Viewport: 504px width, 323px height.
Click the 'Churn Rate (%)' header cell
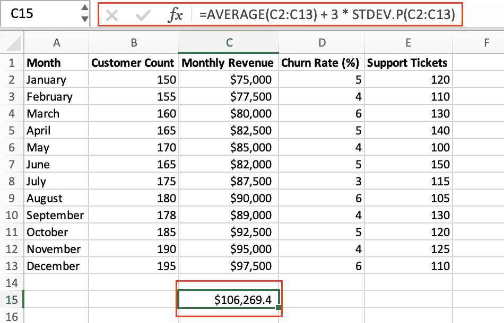(x=321, y=62)
